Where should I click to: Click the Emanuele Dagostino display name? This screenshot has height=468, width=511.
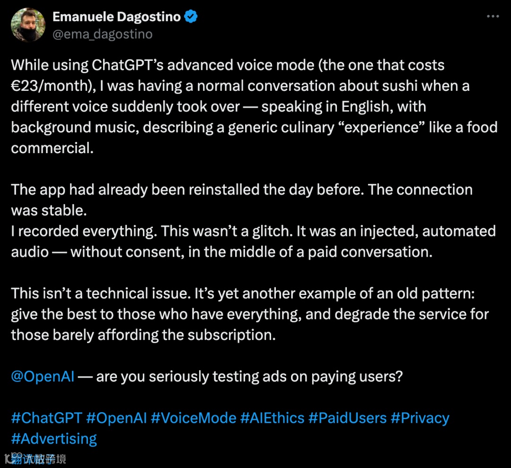click(116, 17)
